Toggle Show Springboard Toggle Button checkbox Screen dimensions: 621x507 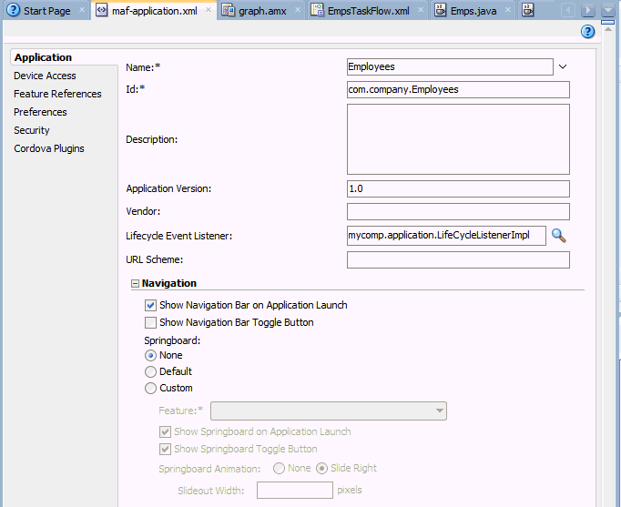(165, 450)
